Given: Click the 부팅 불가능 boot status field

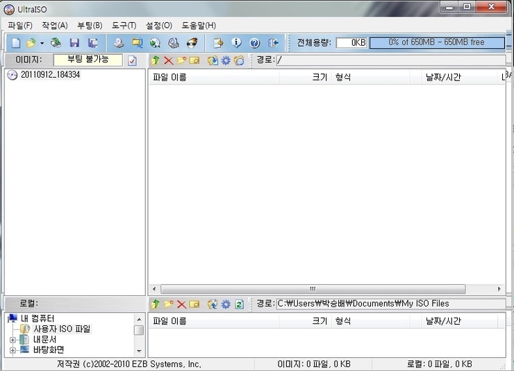Looking at the screenshot, I should click(x=88, y=60).
